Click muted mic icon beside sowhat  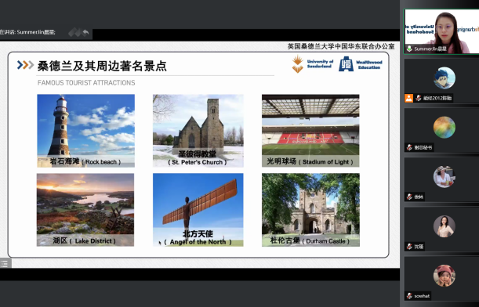pyautogui.click(x=409, y=296)
